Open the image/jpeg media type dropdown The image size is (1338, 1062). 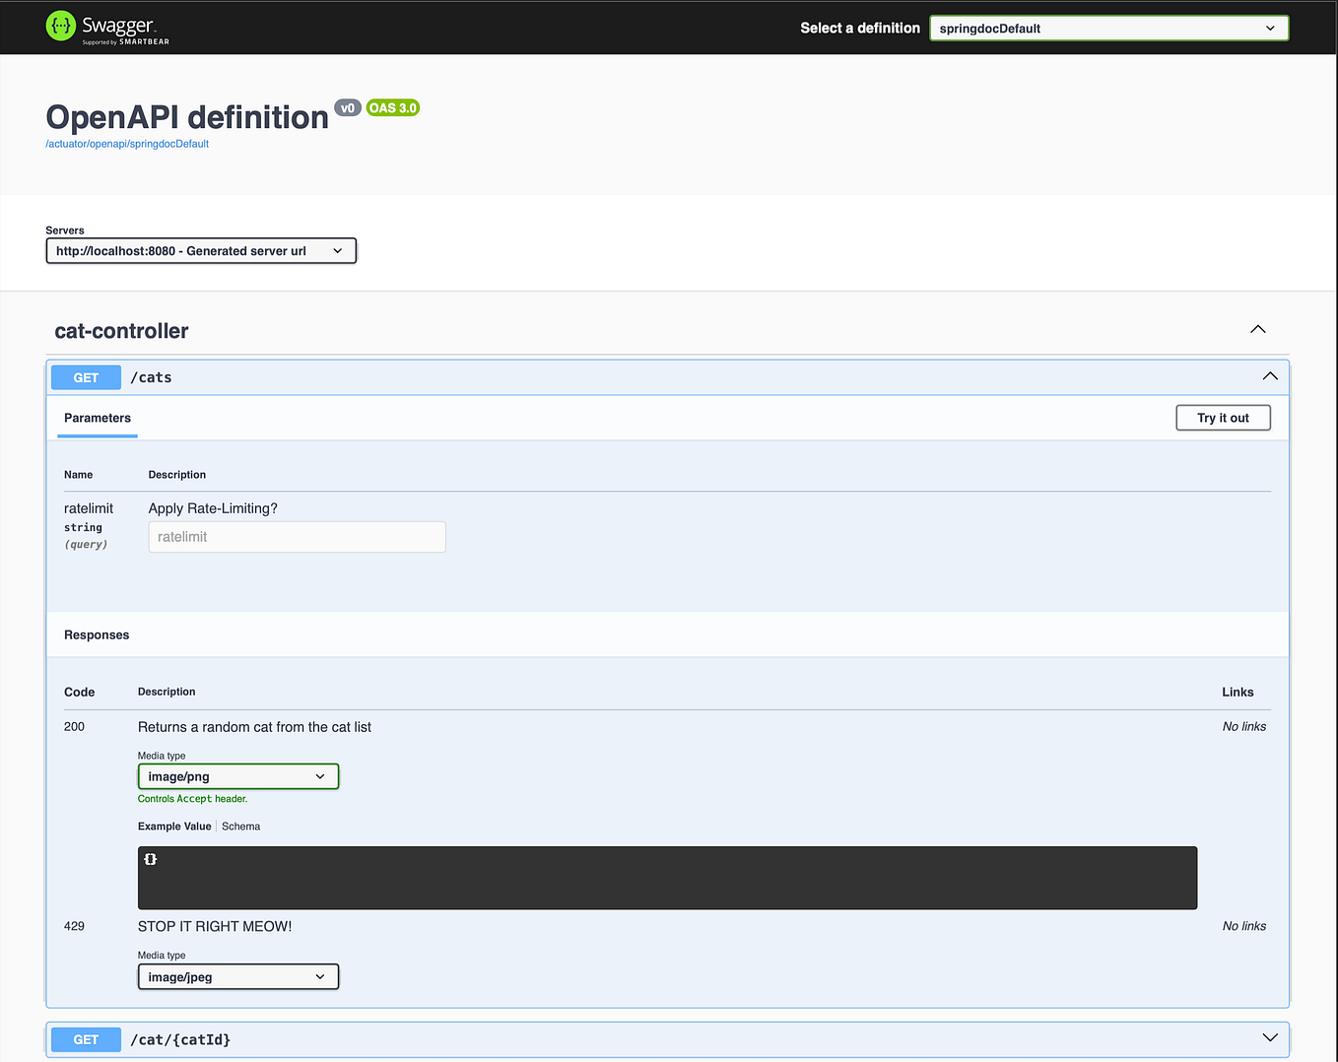pyautogui.click(x=237, y=976)
